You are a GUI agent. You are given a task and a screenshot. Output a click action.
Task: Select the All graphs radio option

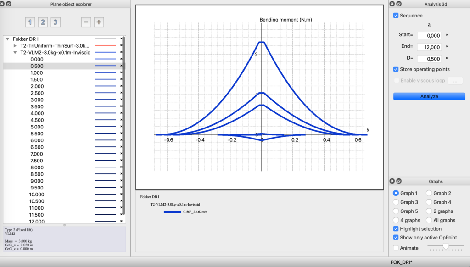point(429,220)
